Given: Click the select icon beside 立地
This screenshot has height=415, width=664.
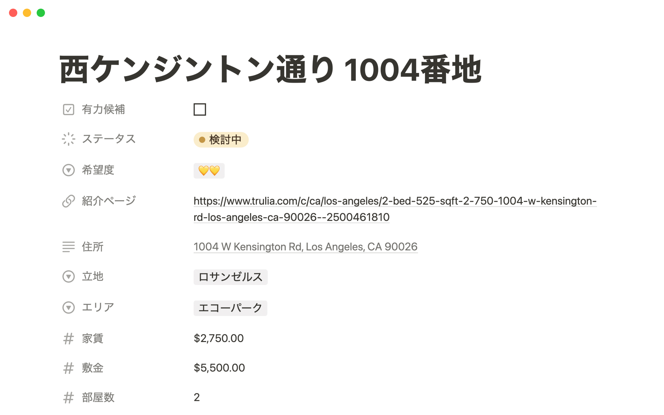Looking at the screenshot, I should [68, 277].
